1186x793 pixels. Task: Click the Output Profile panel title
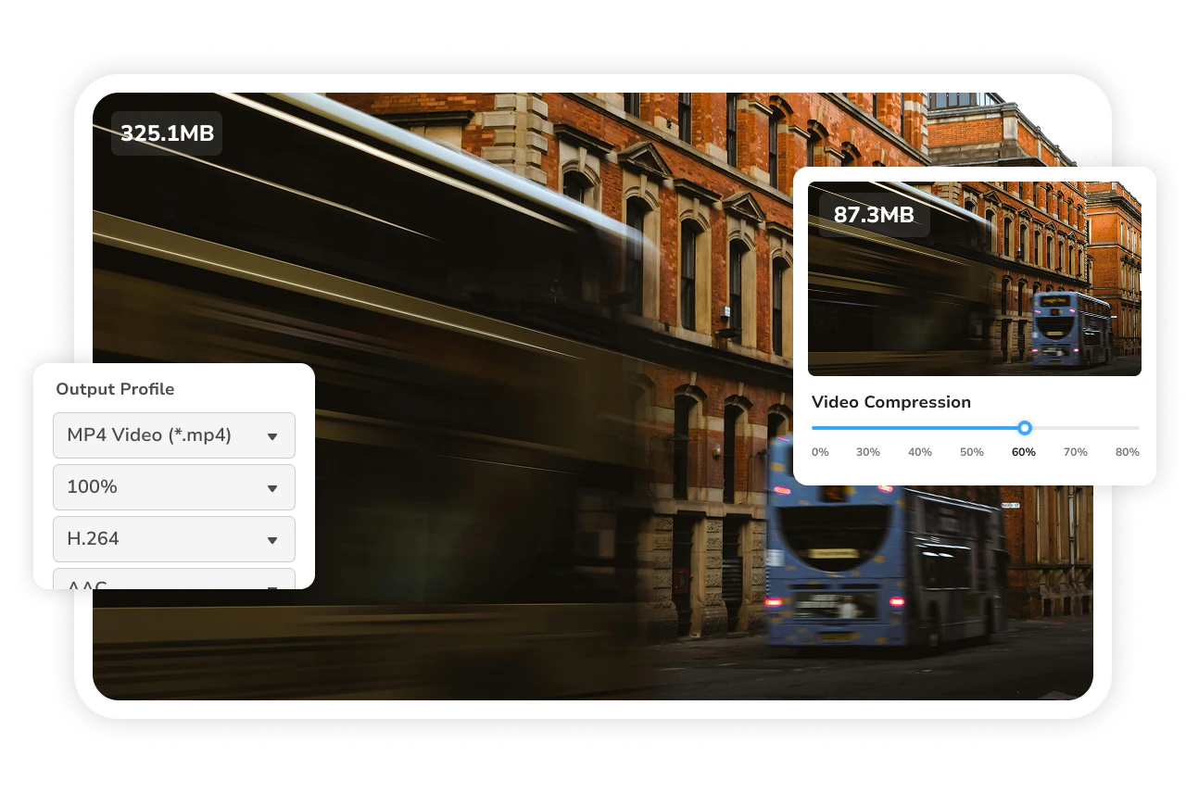[115, 389]
